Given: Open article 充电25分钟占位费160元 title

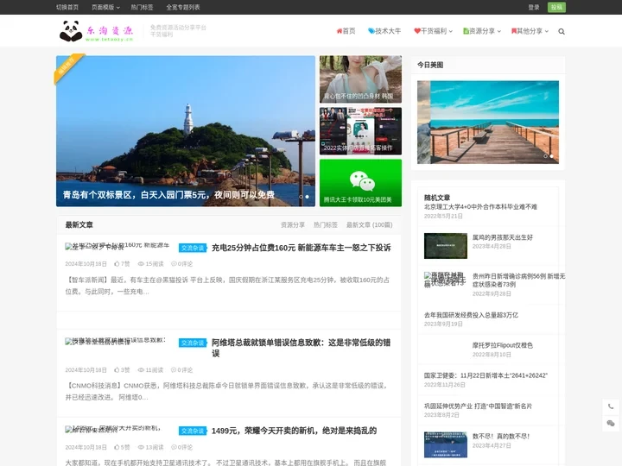Looking at the screenshot, I should point(301,248).
